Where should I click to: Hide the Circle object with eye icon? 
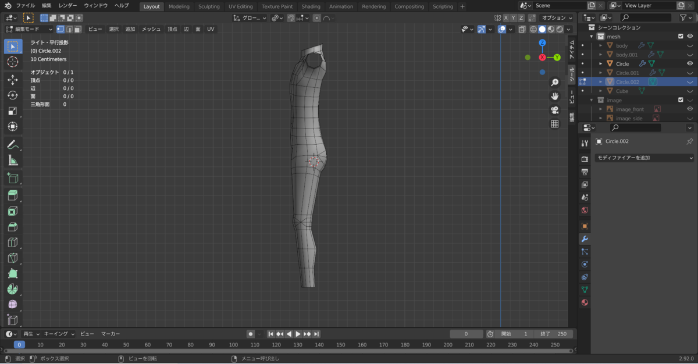coord(690,63)
